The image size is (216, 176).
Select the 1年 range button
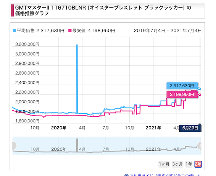(189, 164)
